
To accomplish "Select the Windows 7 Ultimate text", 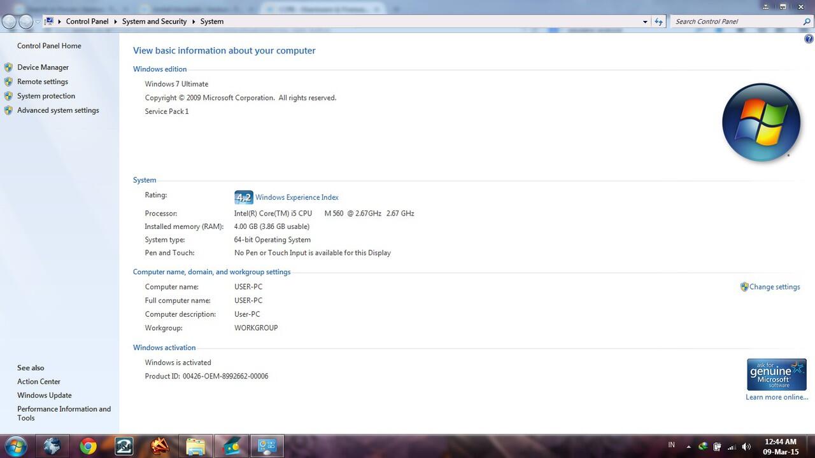I will pos(176,84).
